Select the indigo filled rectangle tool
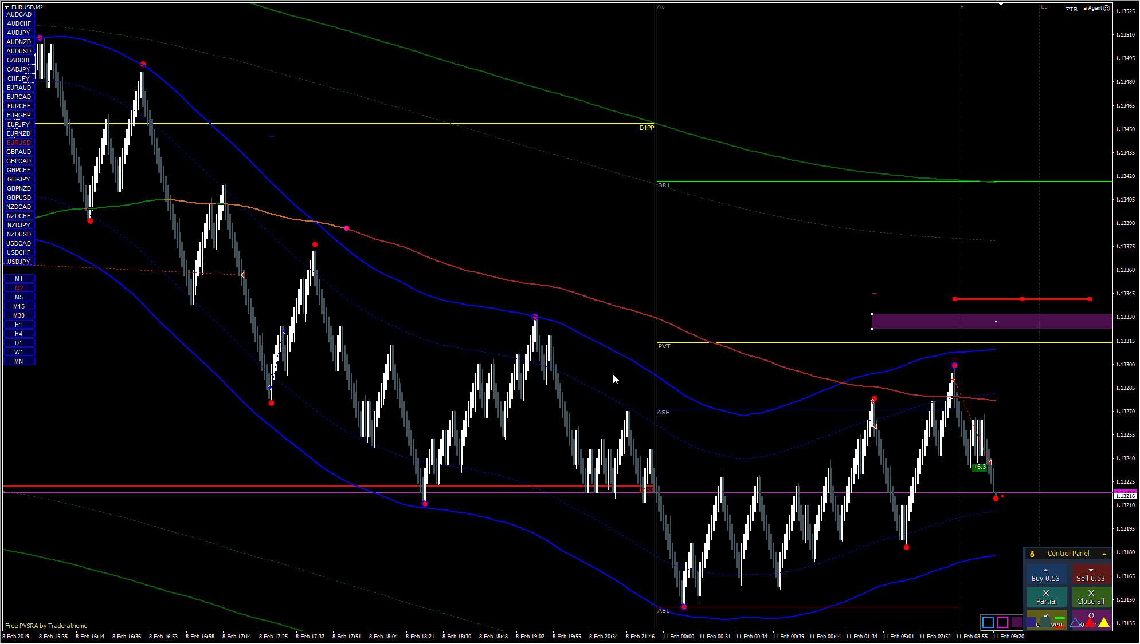 (1031, 622)
